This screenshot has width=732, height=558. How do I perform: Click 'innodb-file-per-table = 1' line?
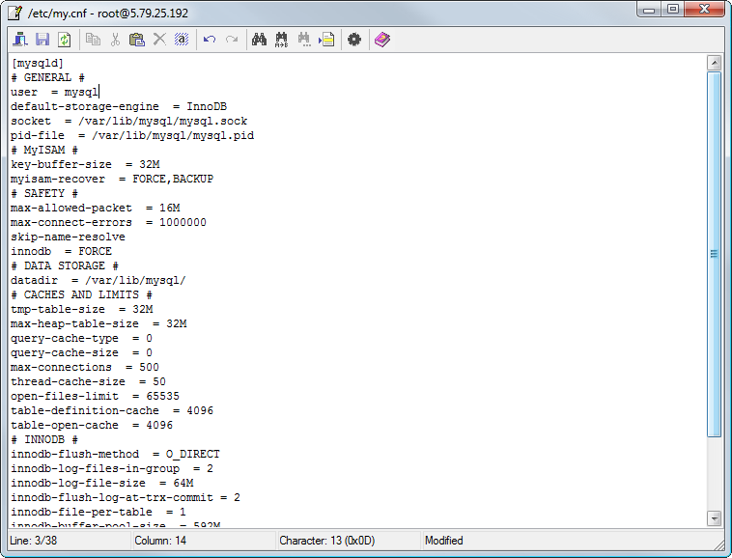pos(99,512)
